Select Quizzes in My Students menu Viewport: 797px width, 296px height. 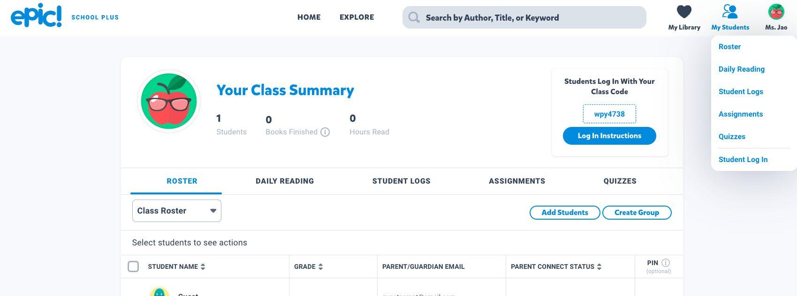tap(732, 137)
